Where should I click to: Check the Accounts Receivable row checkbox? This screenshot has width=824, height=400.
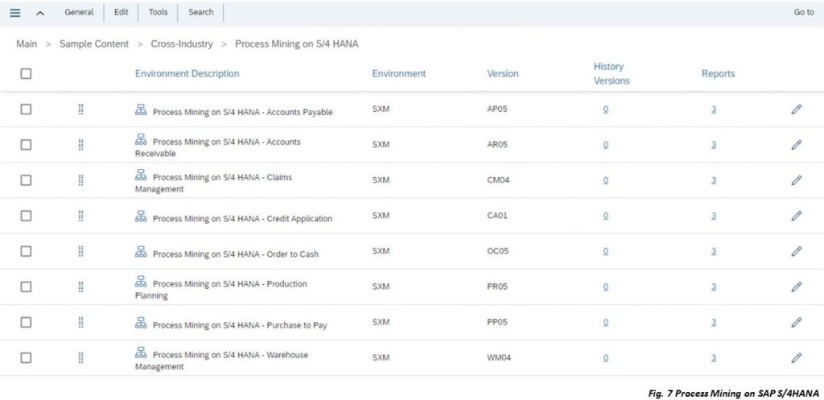(26, 145)
